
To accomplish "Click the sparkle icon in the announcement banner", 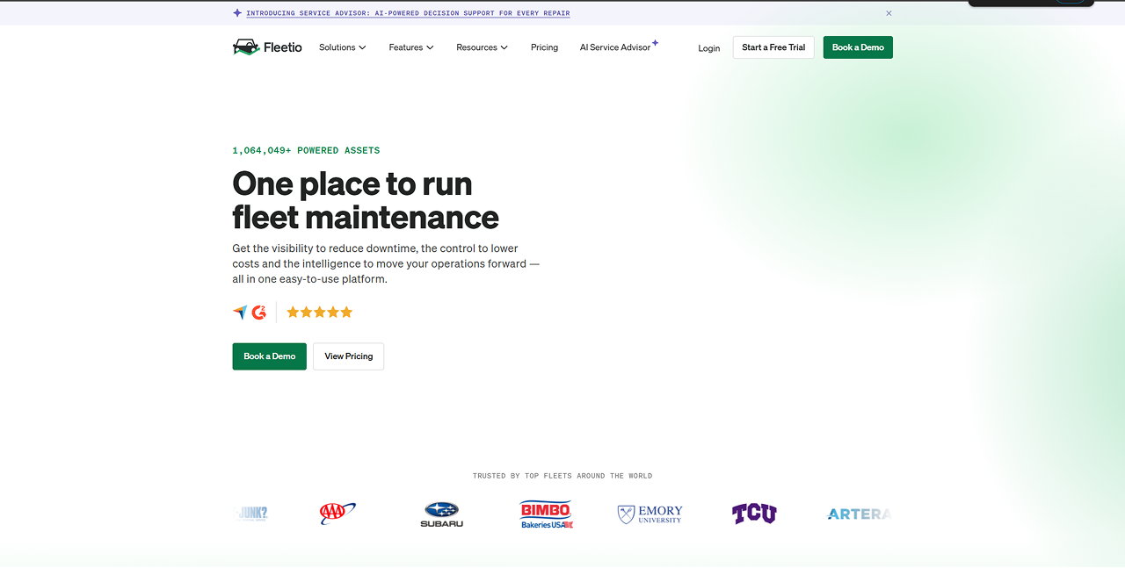I will (x=237, y=13).
